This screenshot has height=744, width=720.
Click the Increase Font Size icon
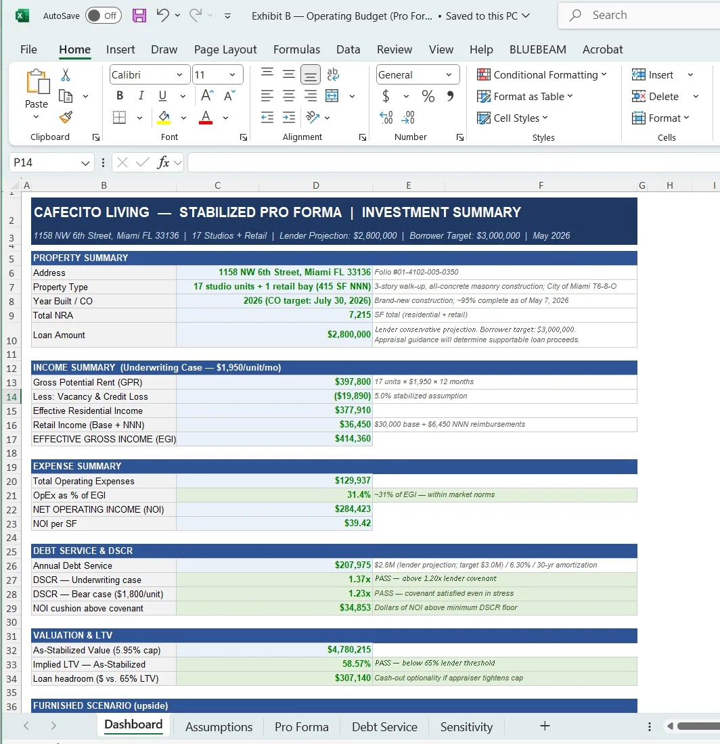coord(208,96)
